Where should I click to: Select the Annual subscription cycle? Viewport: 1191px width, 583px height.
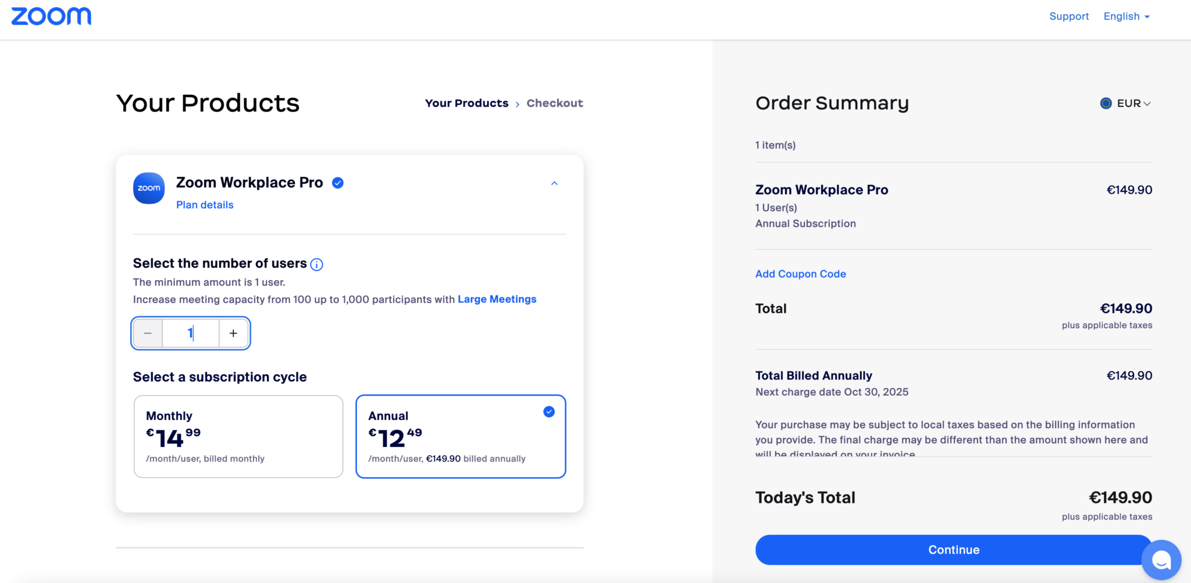460,436
